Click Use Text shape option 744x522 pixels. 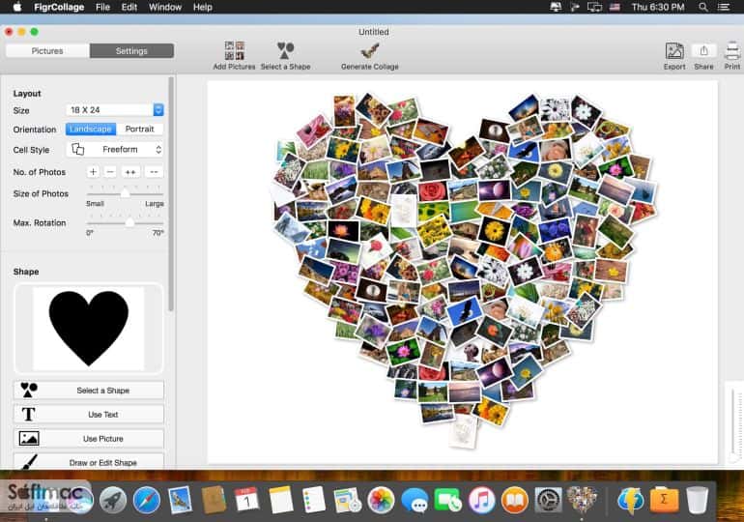[x=89, y=415]
